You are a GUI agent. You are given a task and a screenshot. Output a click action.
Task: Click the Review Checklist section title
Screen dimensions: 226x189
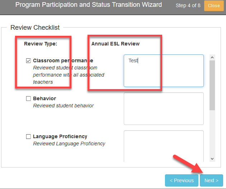[x=35, y=28]
